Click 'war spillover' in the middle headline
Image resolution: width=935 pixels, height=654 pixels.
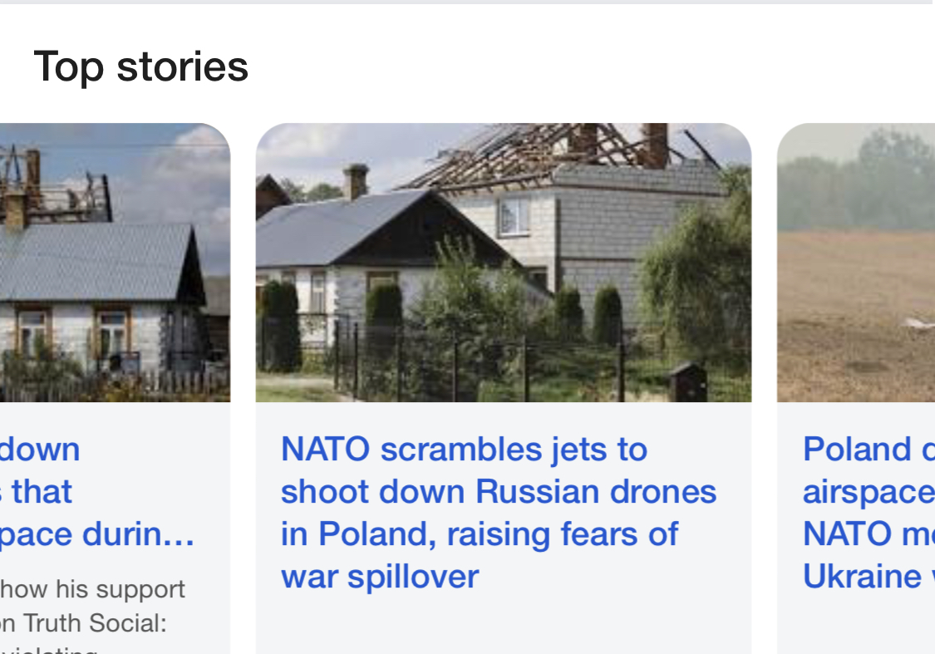click(x=380, y=576)
